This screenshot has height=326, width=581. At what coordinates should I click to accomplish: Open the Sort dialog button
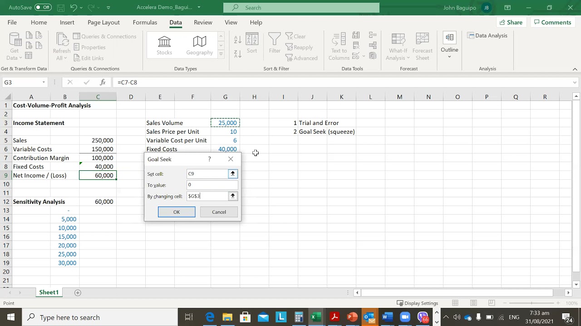click(252, 44)
